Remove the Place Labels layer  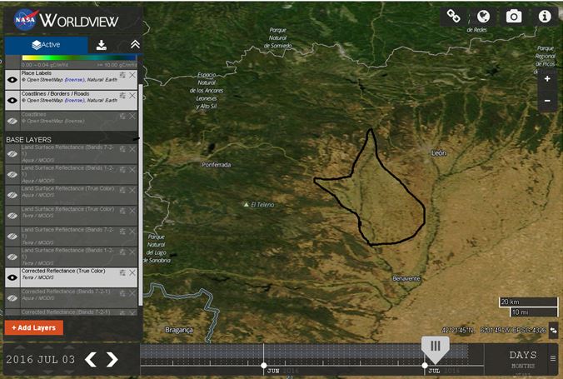[x=132, y=76]
